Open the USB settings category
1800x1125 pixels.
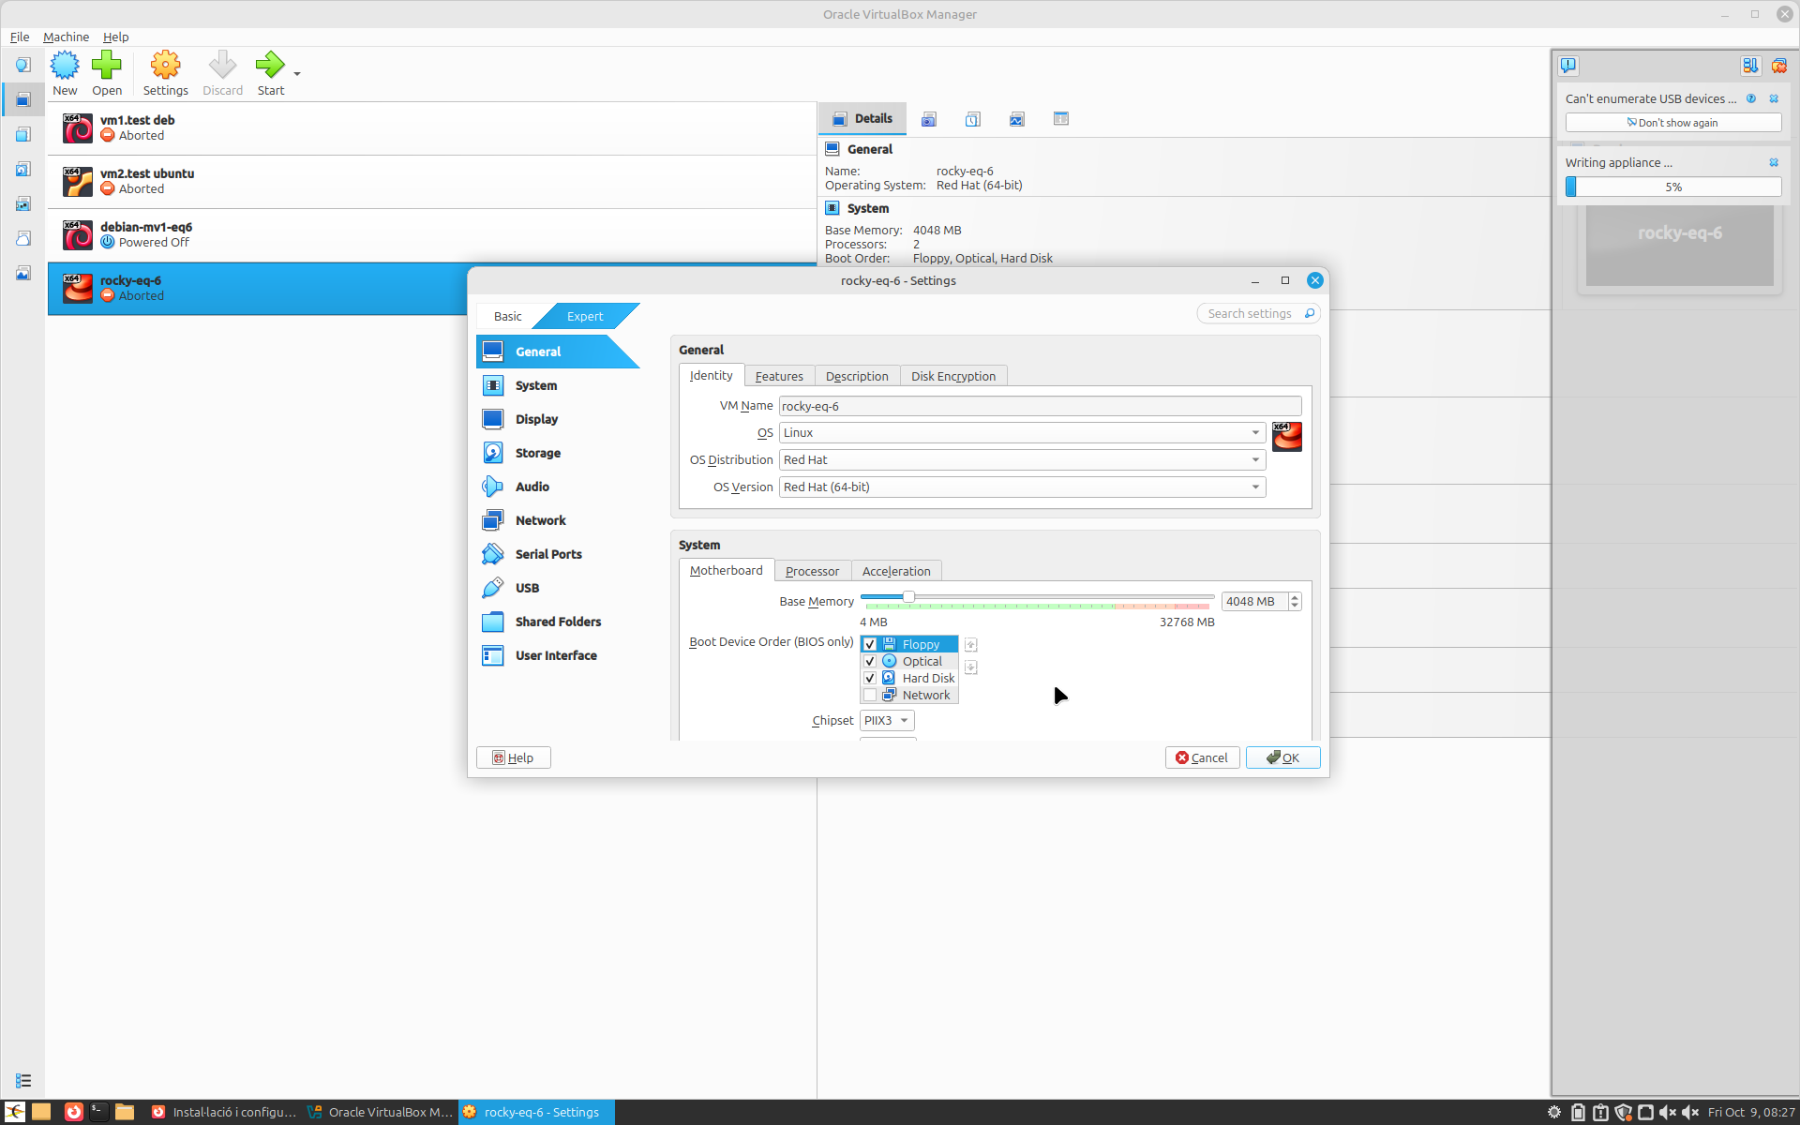point(558,588)
